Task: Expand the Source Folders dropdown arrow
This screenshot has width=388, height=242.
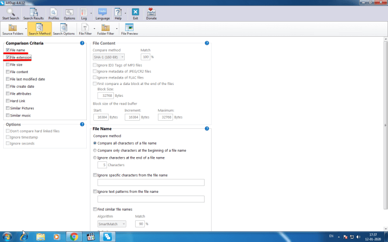Action: click(26, 29)
